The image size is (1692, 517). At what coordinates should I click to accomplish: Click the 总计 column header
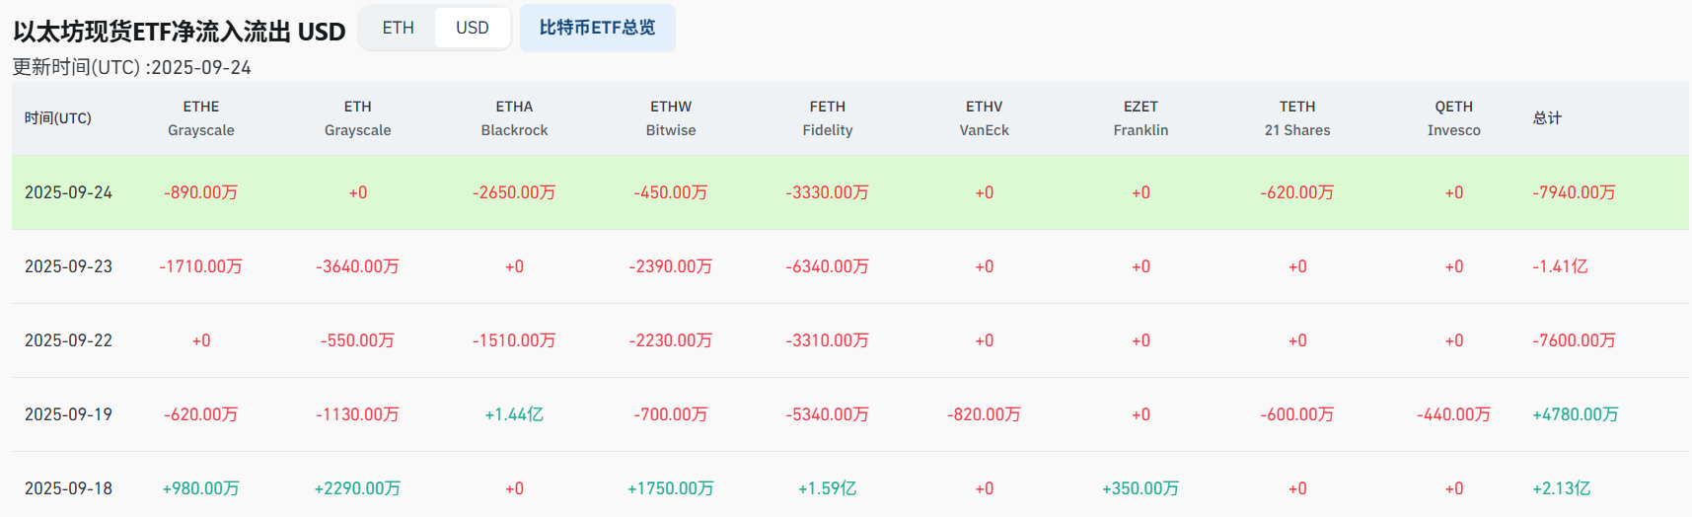pyautogui.click(x=1547, y=118)
